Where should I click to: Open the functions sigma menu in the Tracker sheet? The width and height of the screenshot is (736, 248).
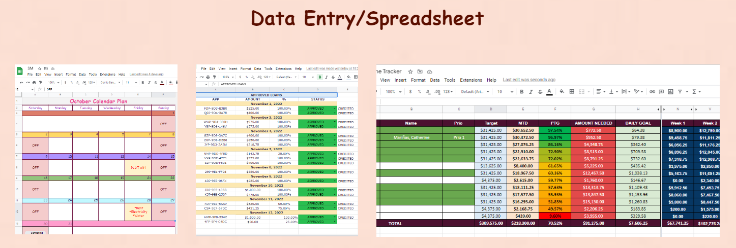698,91
